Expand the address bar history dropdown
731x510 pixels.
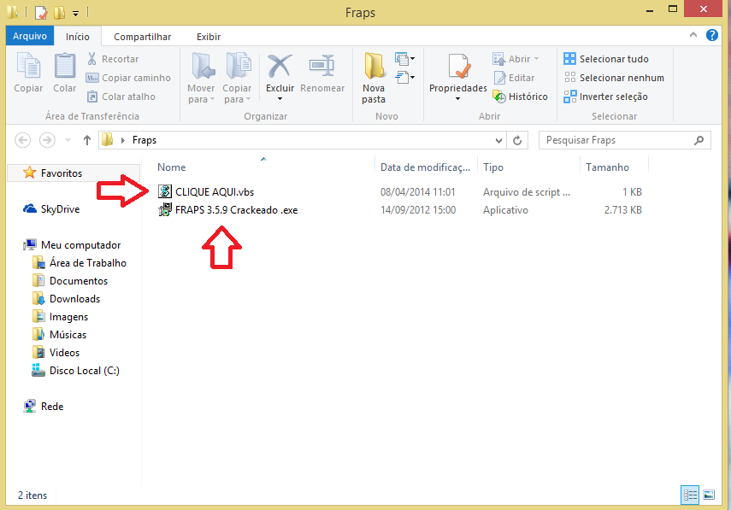click(x=498, y=140)
